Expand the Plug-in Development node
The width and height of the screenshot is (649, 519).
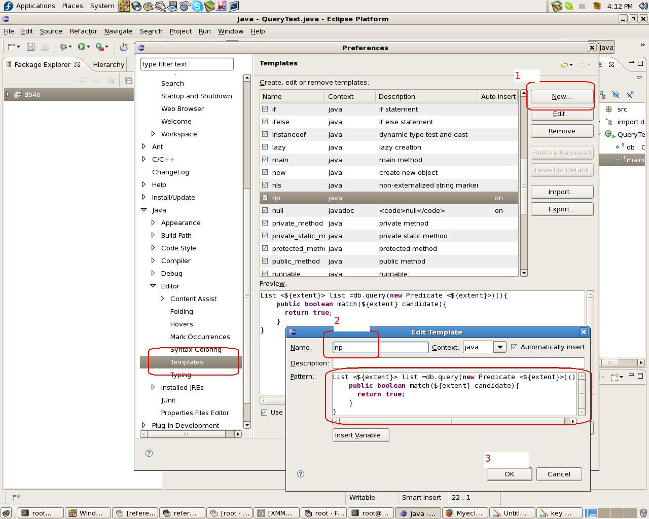pyautogui.click(x=144, y=425)
